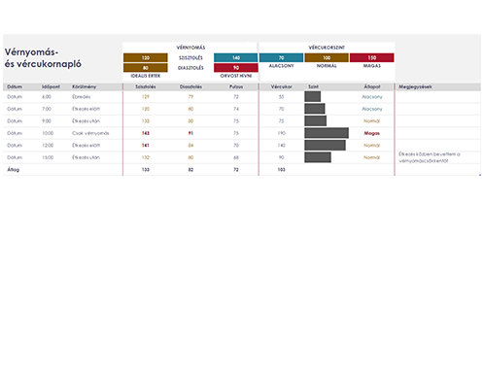
Task: Select the ideal diastolic value 80 cell
Action: pyautogui.click(x=146, y=68)
